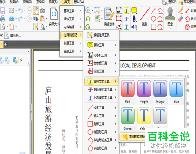Image resolution: width=196 pixels, height=154 pixels.
Task: Click the email send icon
Action: [x=11, y=11]
